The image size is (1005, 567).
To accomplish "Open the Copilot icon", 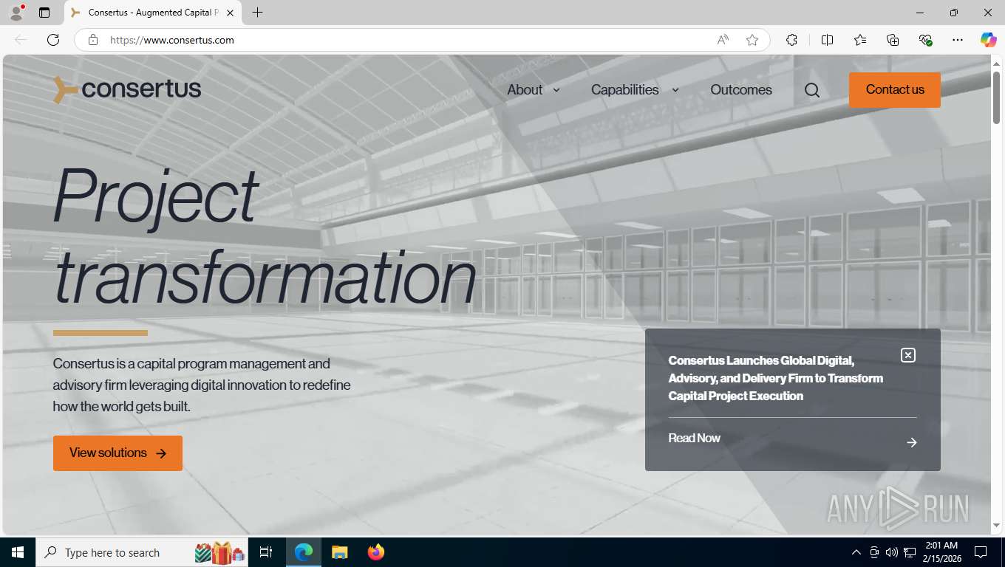I will (x=988, y=40).
